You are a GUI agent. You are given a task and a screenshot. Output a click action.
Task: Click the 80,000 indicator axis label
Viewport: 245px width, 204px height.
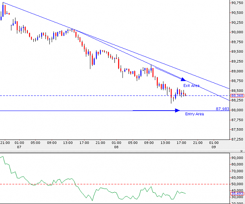pyautogui.click(x=237, y=164)
